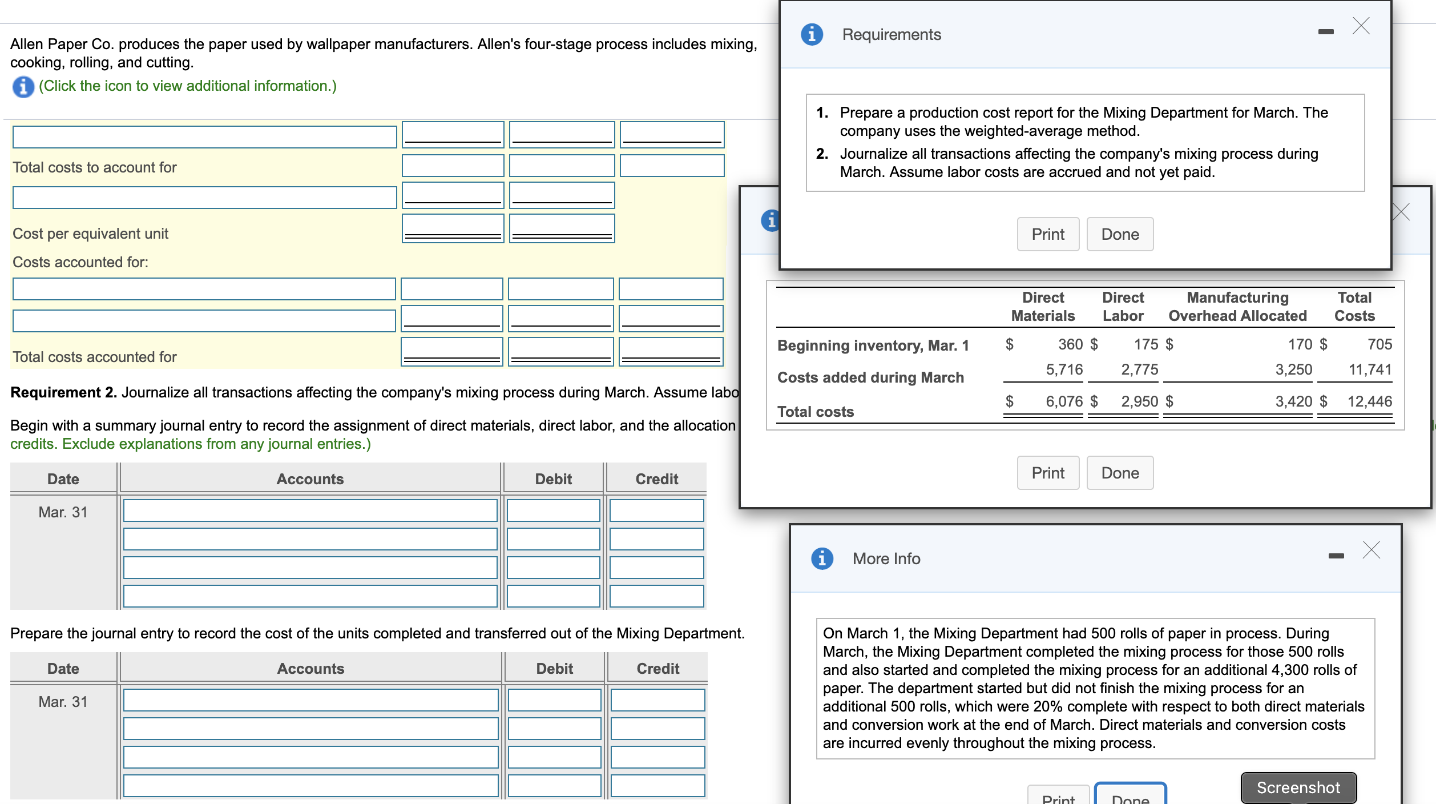Click the info icon in the Requirements dialog header
This screenshot has height=804, width=1436.
(x=813, y=34)
